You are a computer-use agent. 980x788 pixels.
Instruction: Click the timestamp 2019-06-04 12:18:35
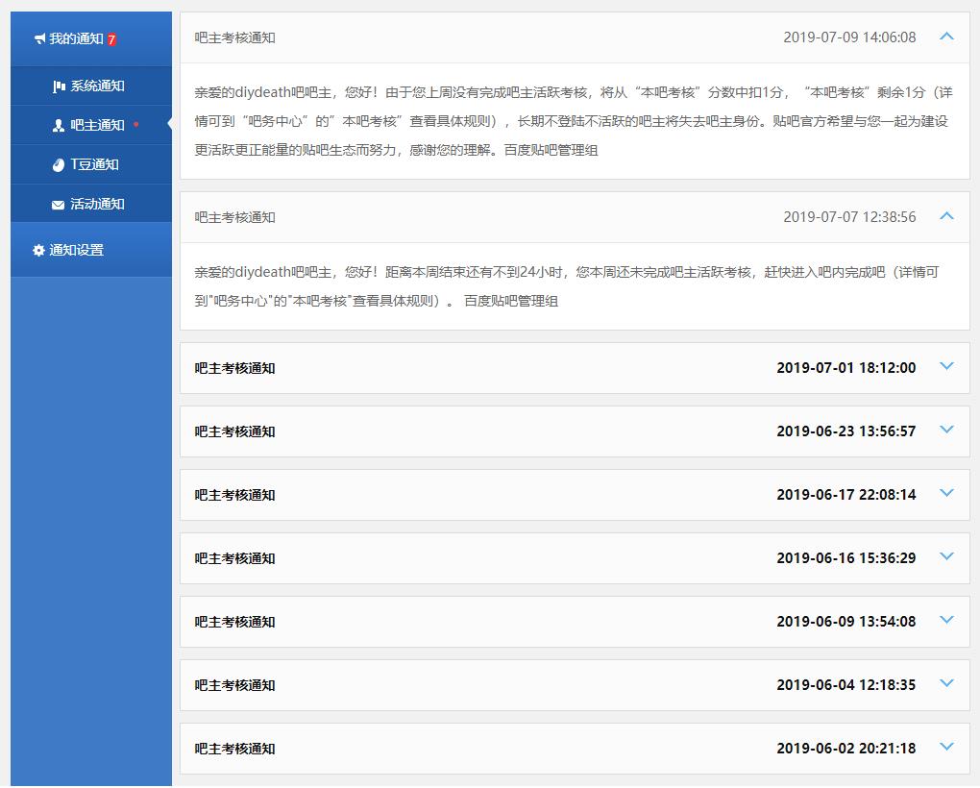[x=846, y=685]
